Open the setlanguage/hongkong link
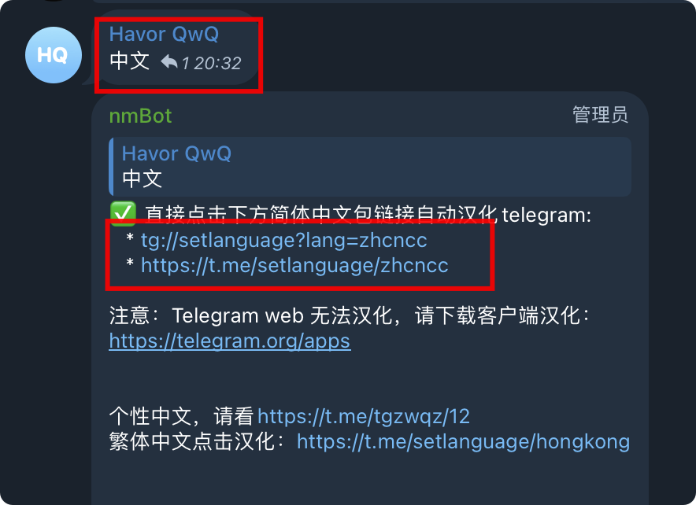 (x=464, y=441)
